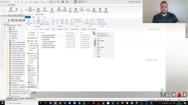Expand Handle Assembly<1> tree node
The height and width of the screenshot is (105, 188).
(x=8, y=53)
